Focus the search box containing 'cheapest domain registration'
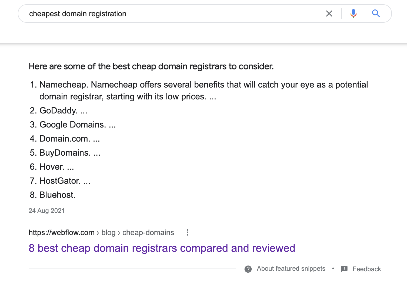This screenshot has width=407, height=288. tap(173, 14)
